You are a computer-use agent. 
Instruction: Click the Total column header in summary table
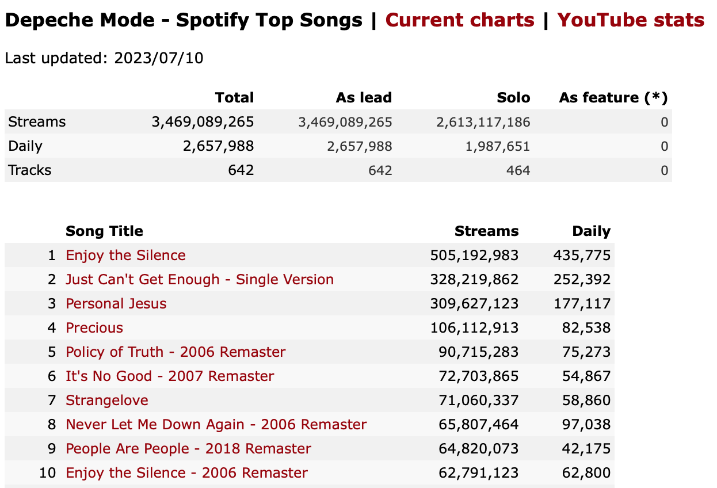234,98
